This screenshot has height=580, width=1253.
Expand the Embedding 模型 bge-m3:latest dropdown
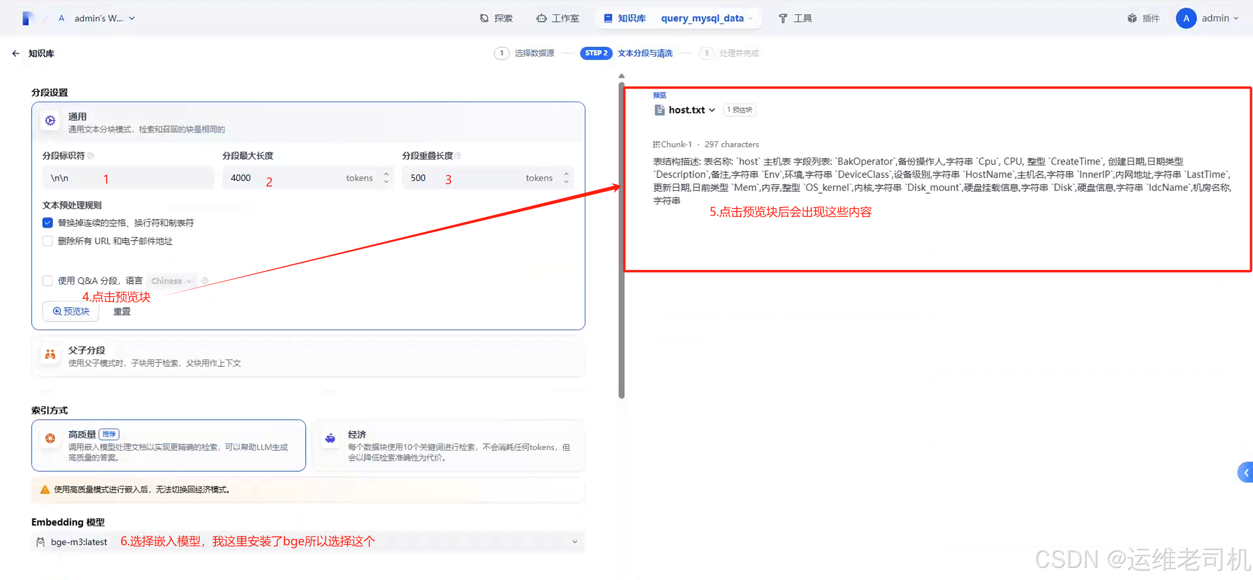click(574, 541)
